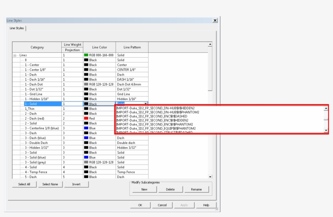The height and width of the screenshot is (217, 333).
Task: Click line weight cell of 1 - Solid
Action: tap(72, 104)
